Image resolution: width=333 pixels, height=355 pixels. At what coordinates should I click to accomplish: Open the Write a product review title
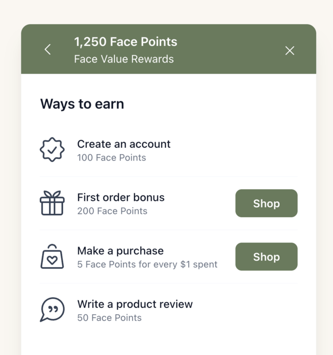click(x=135, y=304)
